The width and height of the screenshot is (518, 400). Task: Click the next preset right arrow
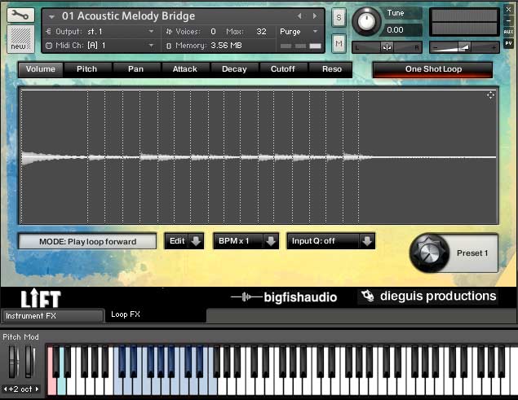315,15
